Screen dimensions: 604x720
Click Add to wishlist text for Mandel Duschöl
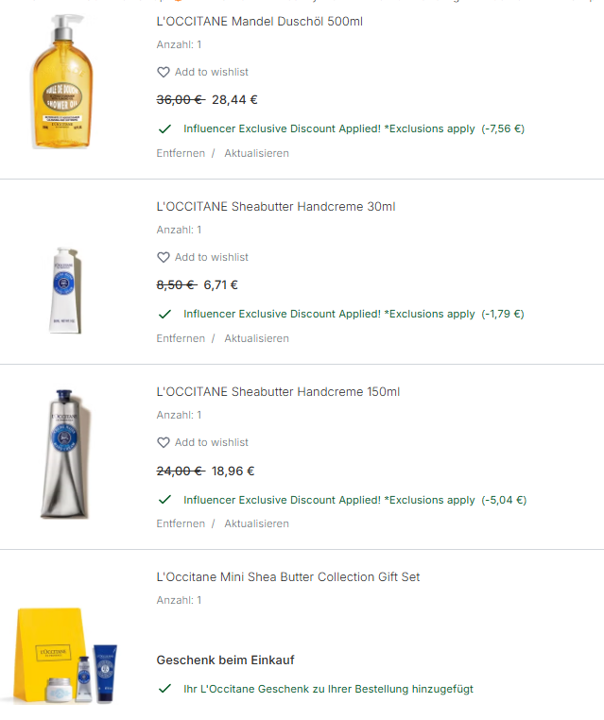coord(212,72)
